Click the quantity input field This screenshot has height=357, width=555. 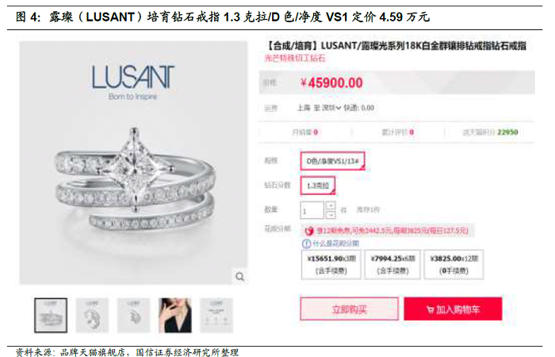[312, 211]
